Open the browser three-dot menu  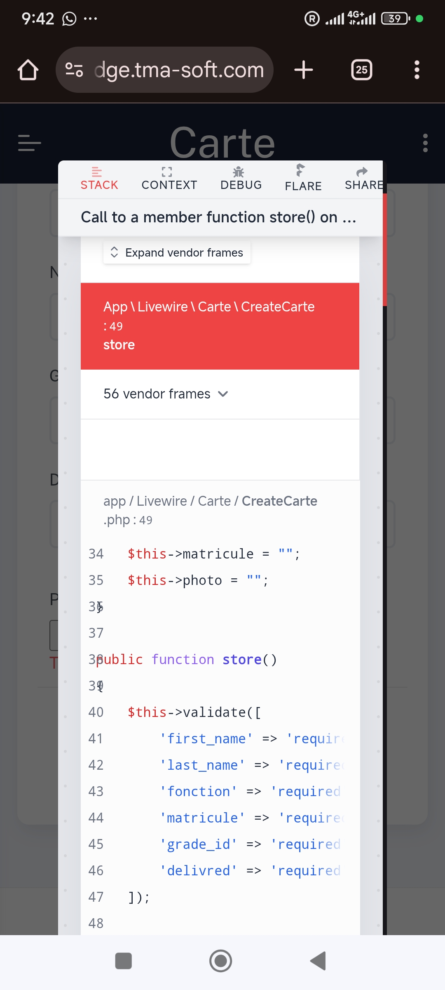pos(417,70)
